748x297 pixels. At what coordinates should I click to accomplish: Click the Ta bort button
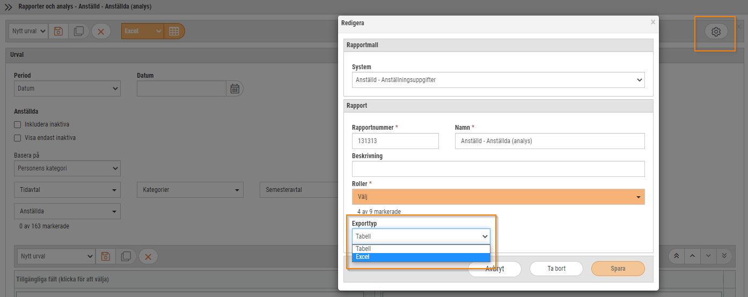tap(556, 269)
